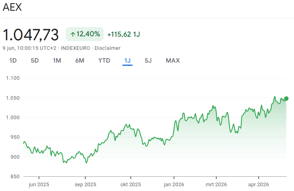Switch chart to 1M range
The image size is (294, 191).
pyautogui.click(x=57, y=61)
